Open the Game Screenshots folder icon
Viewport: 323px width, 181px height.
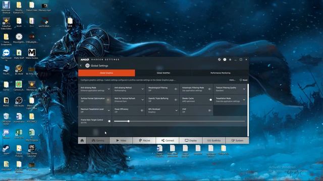click(6, 39)
